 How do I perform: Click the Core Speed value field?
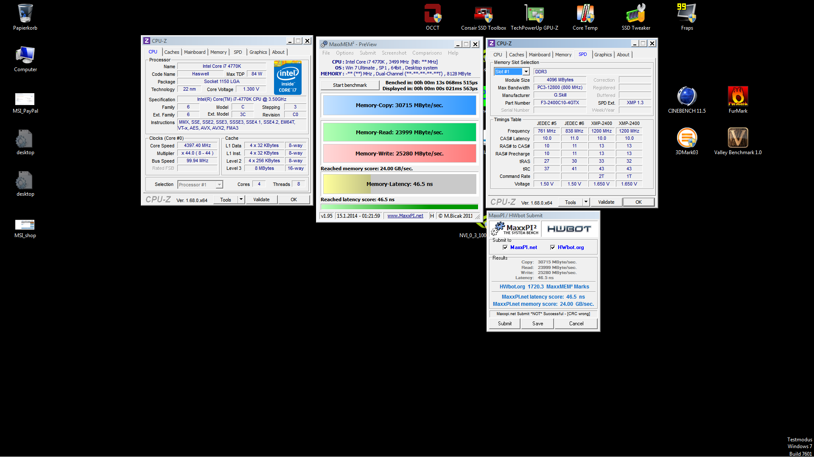198,146
